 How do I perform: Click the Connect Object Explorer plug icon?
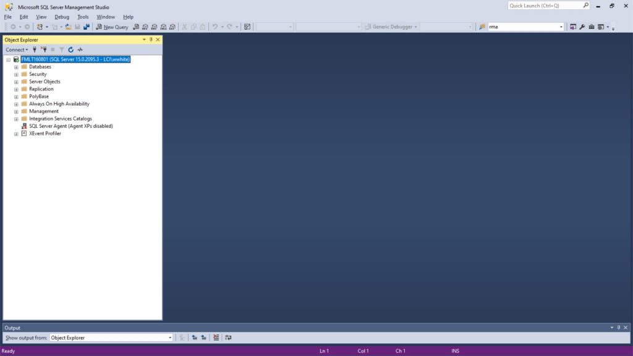pos(35,49)
